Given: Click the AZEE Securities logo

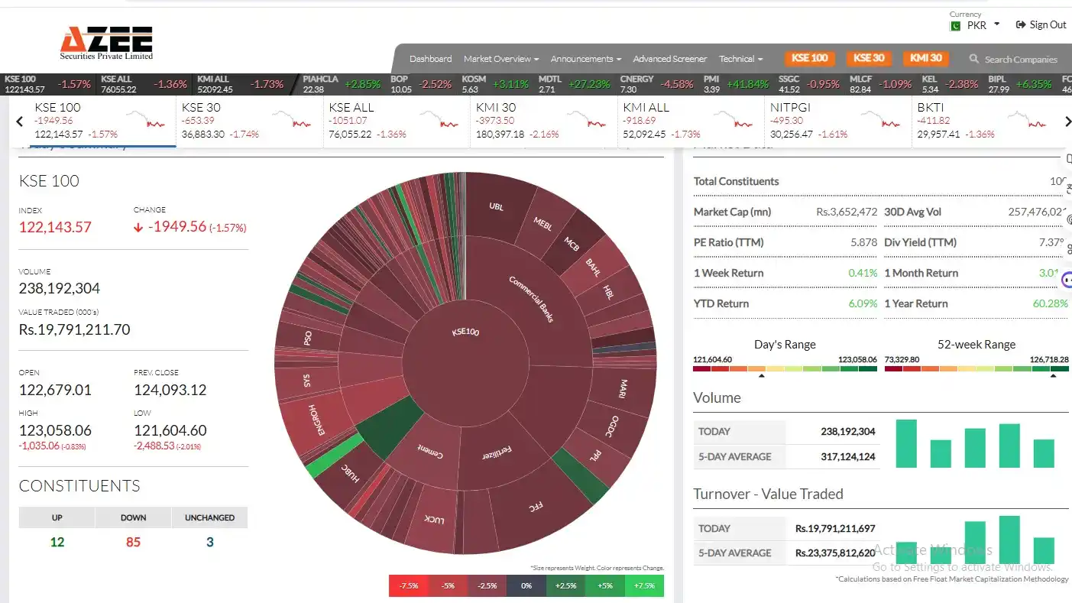Looking at the screenshot, I should click(106, 43).
